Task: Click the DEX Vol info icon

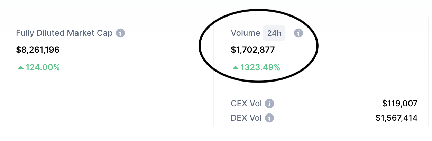Action: click(x=269, y=118)
